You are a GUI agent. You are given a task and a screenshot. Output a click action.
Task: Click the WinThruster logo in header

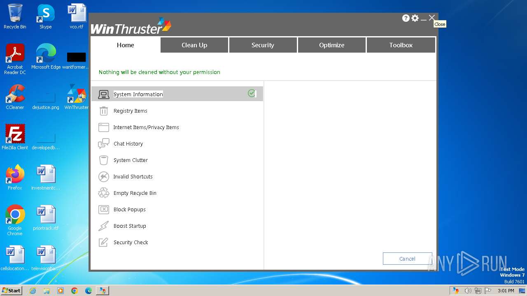tap(131, 26)
